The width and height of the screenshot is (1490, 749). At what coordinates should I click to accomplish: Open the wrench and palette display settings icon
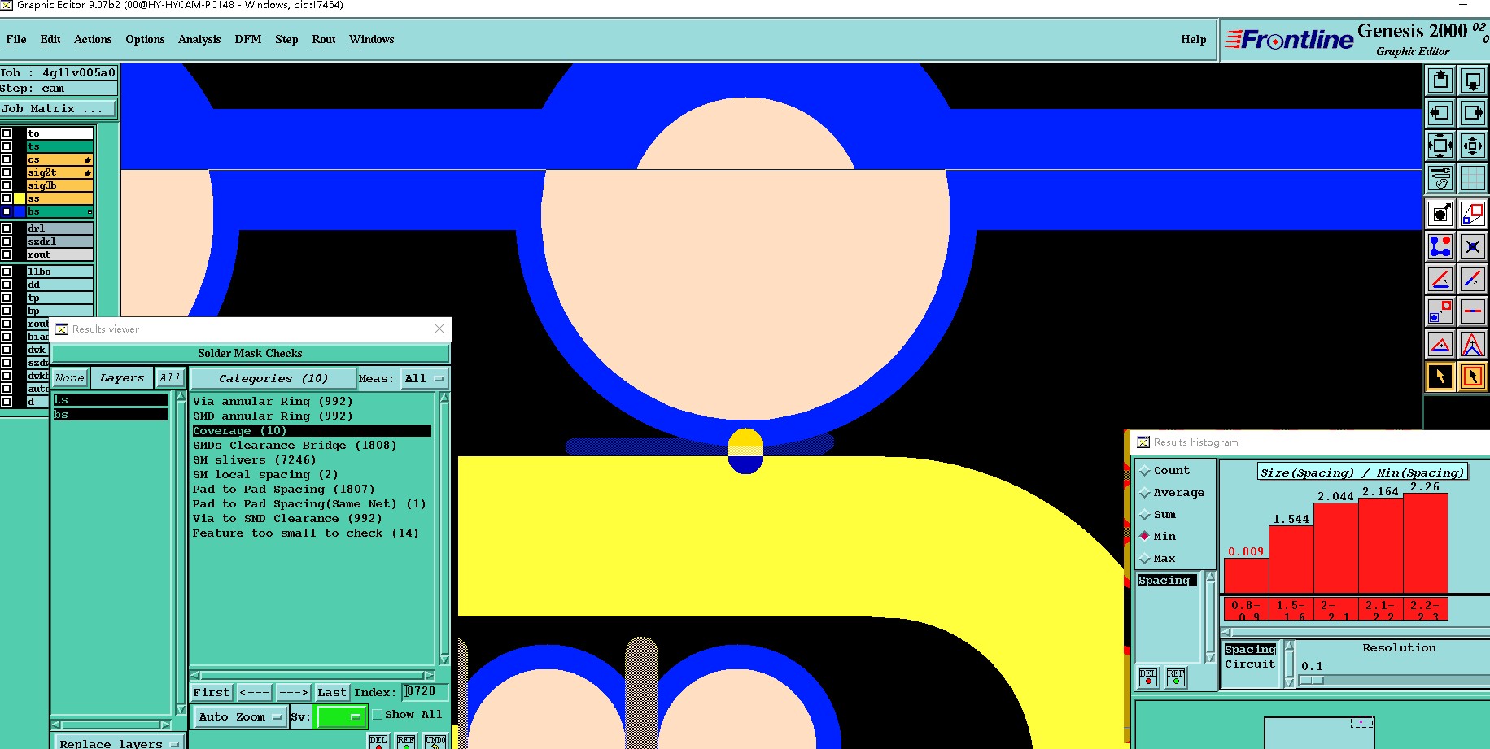1440,178
